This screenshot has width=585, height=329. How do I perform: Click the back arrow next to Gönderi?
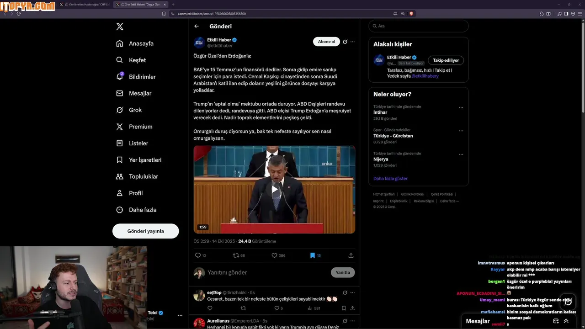point(197,26)
